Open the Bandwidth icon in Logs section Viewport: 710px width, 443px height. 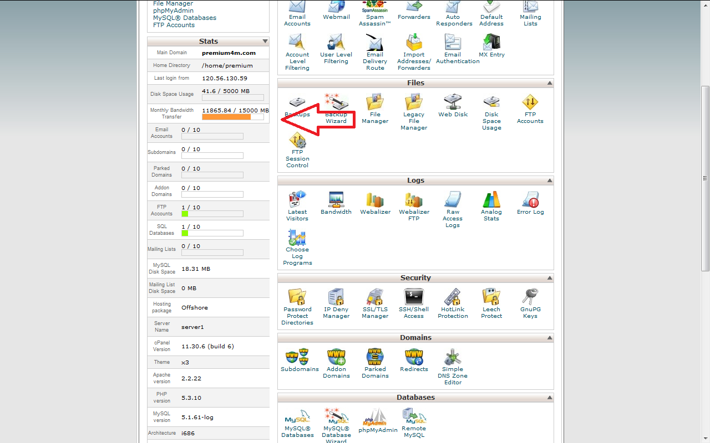[336, 199]
